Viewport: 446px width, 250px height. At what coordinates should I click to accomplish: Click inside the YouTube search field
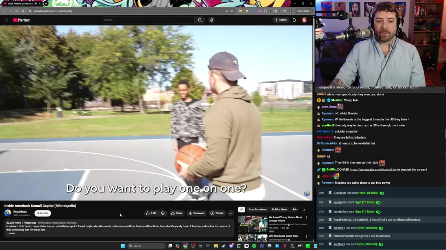coord(148,20)
